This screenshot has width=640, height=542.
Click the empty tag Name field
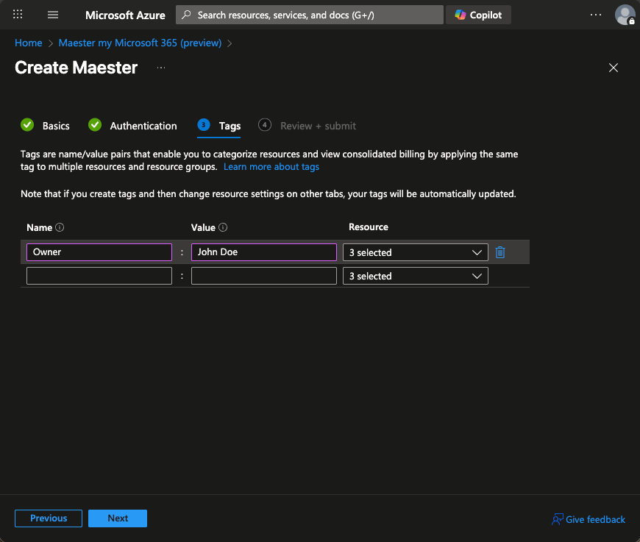pyautogui.click(x=99, y=276)
